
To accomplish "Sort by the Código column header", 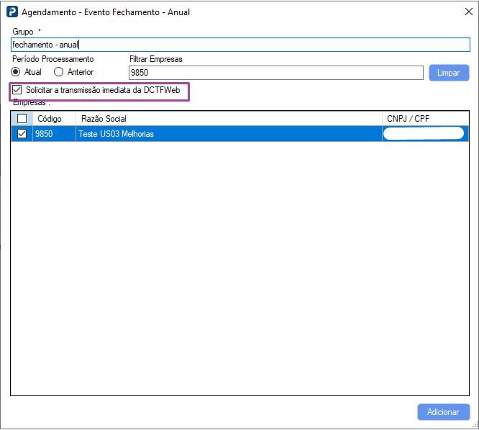I will tap(50, 119).
